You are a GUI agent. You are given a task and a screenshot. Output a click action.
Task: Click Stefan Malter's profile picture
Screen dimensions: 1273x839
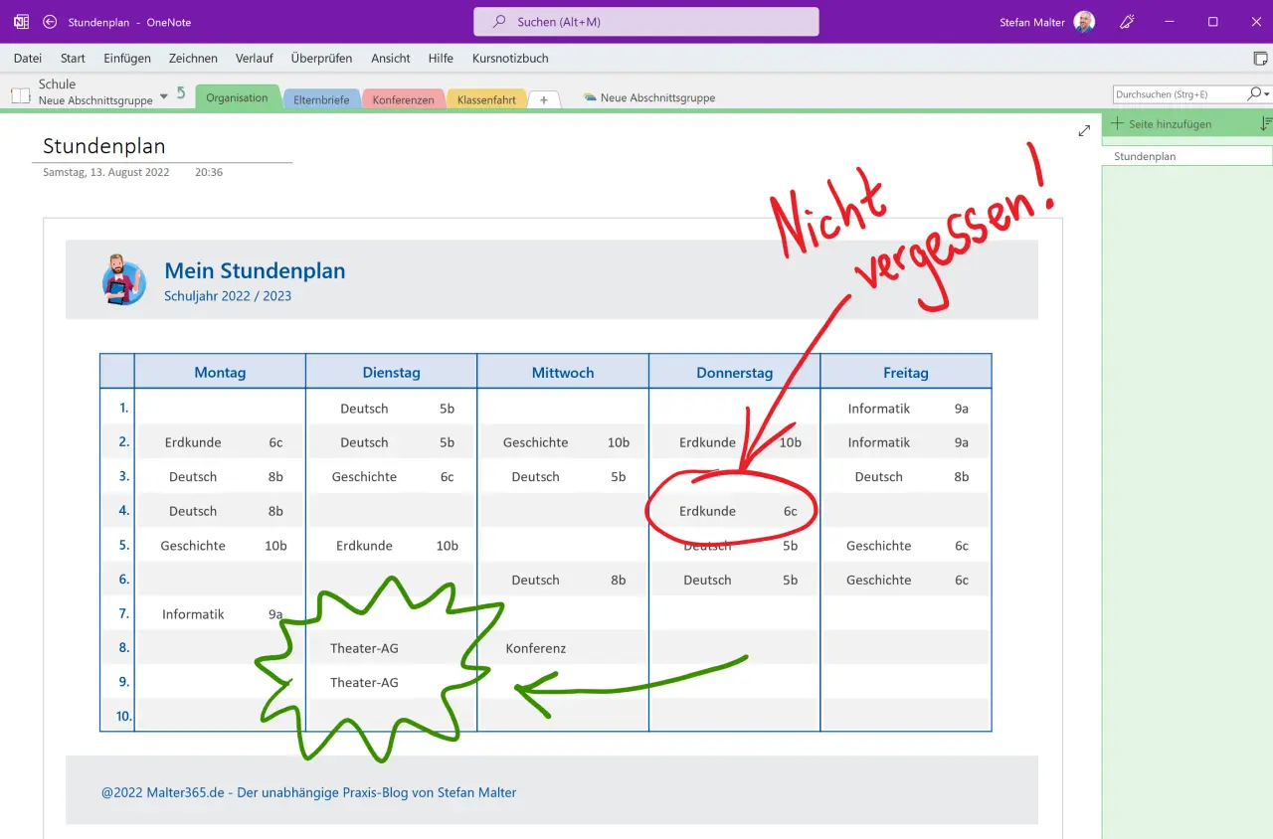click(1083, 21)
